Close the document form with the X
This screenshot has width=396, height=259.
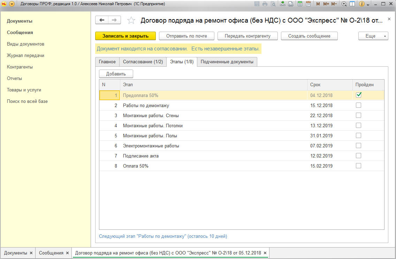389,19
